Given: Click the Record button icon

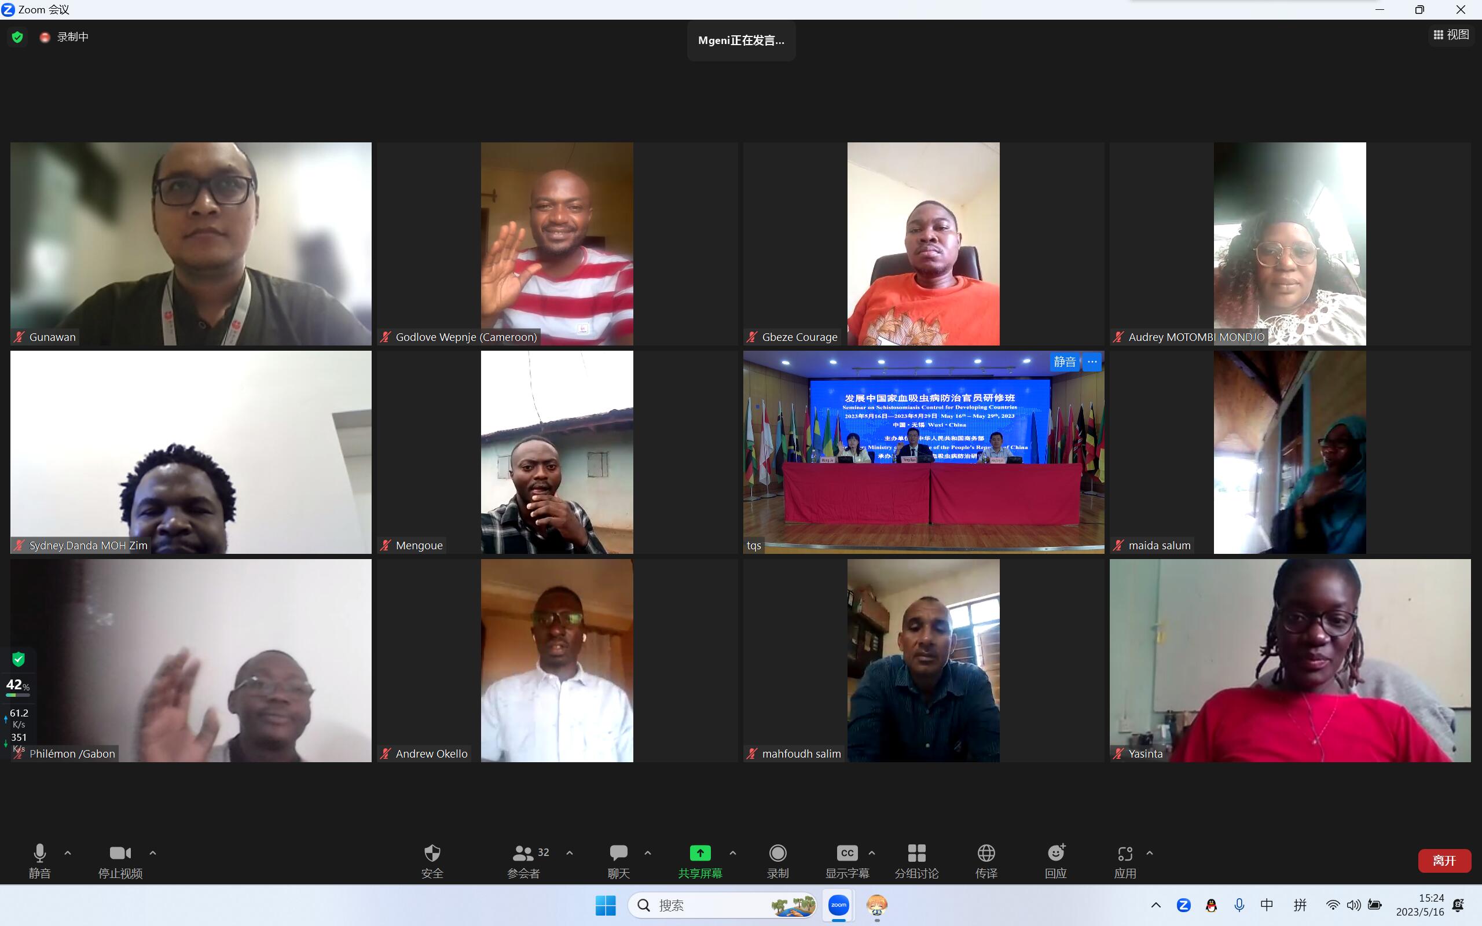Looking at the screenshot, I should tap(777, 853).
